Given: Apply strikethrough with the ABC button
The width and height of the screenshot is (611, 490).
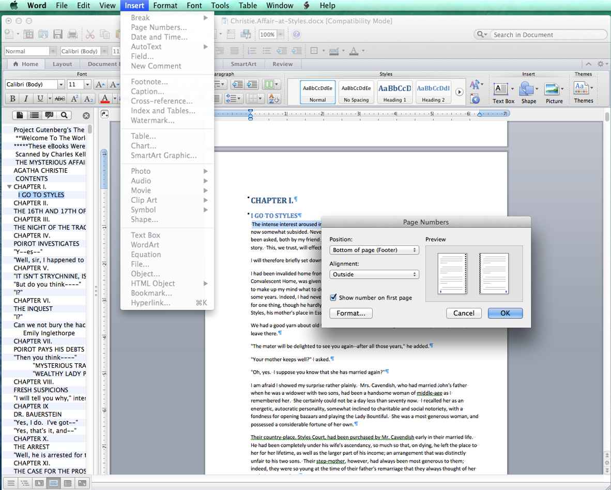Looking at the screenshot, I should [x=60, y=99].
